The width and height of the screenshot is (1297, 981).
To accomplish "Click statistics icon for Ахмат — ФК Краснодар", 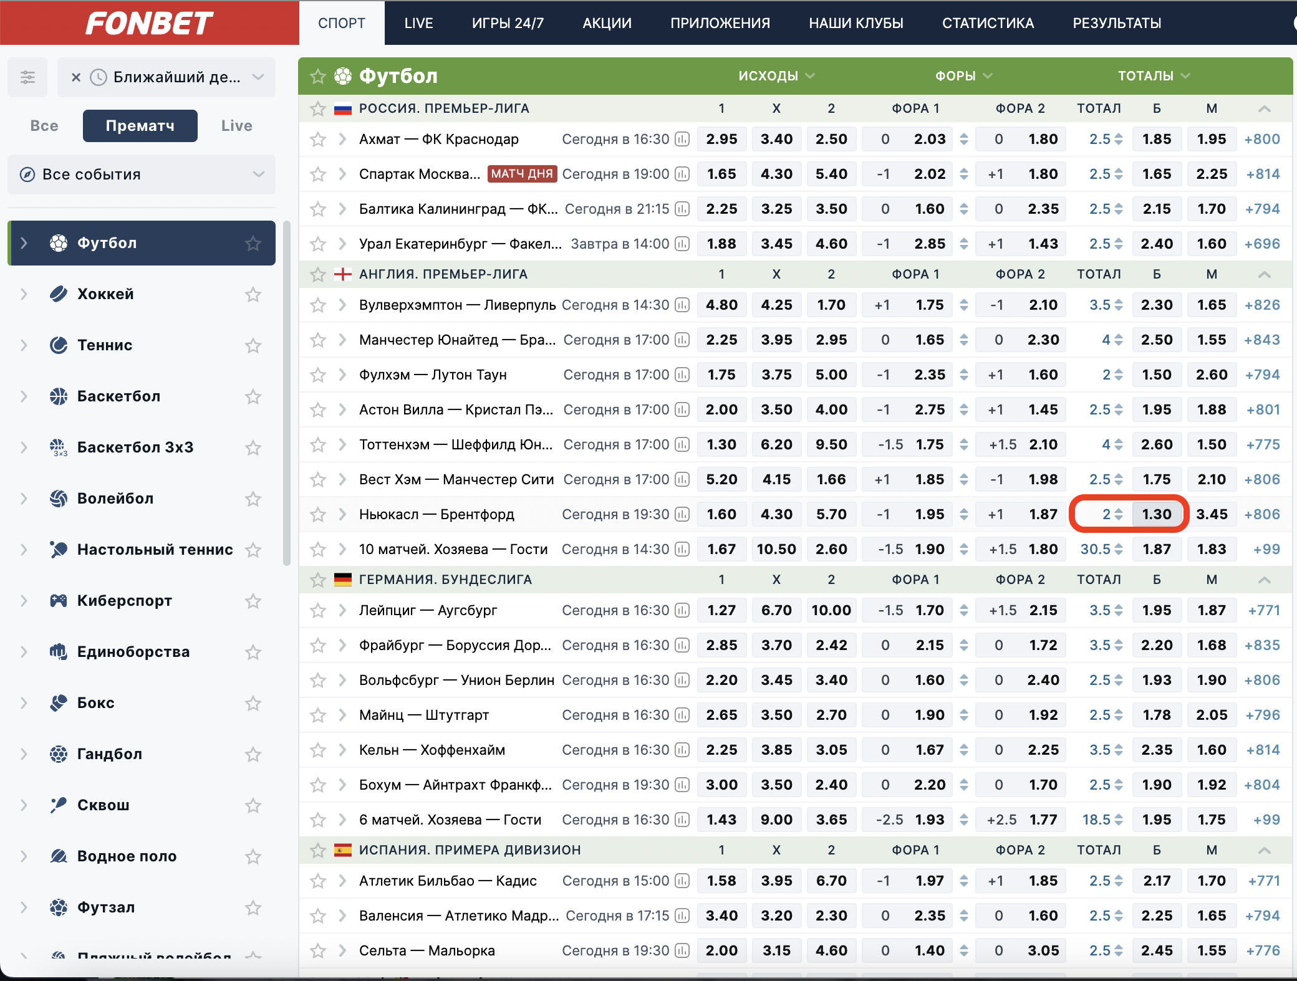I will [x=682, y=139].
